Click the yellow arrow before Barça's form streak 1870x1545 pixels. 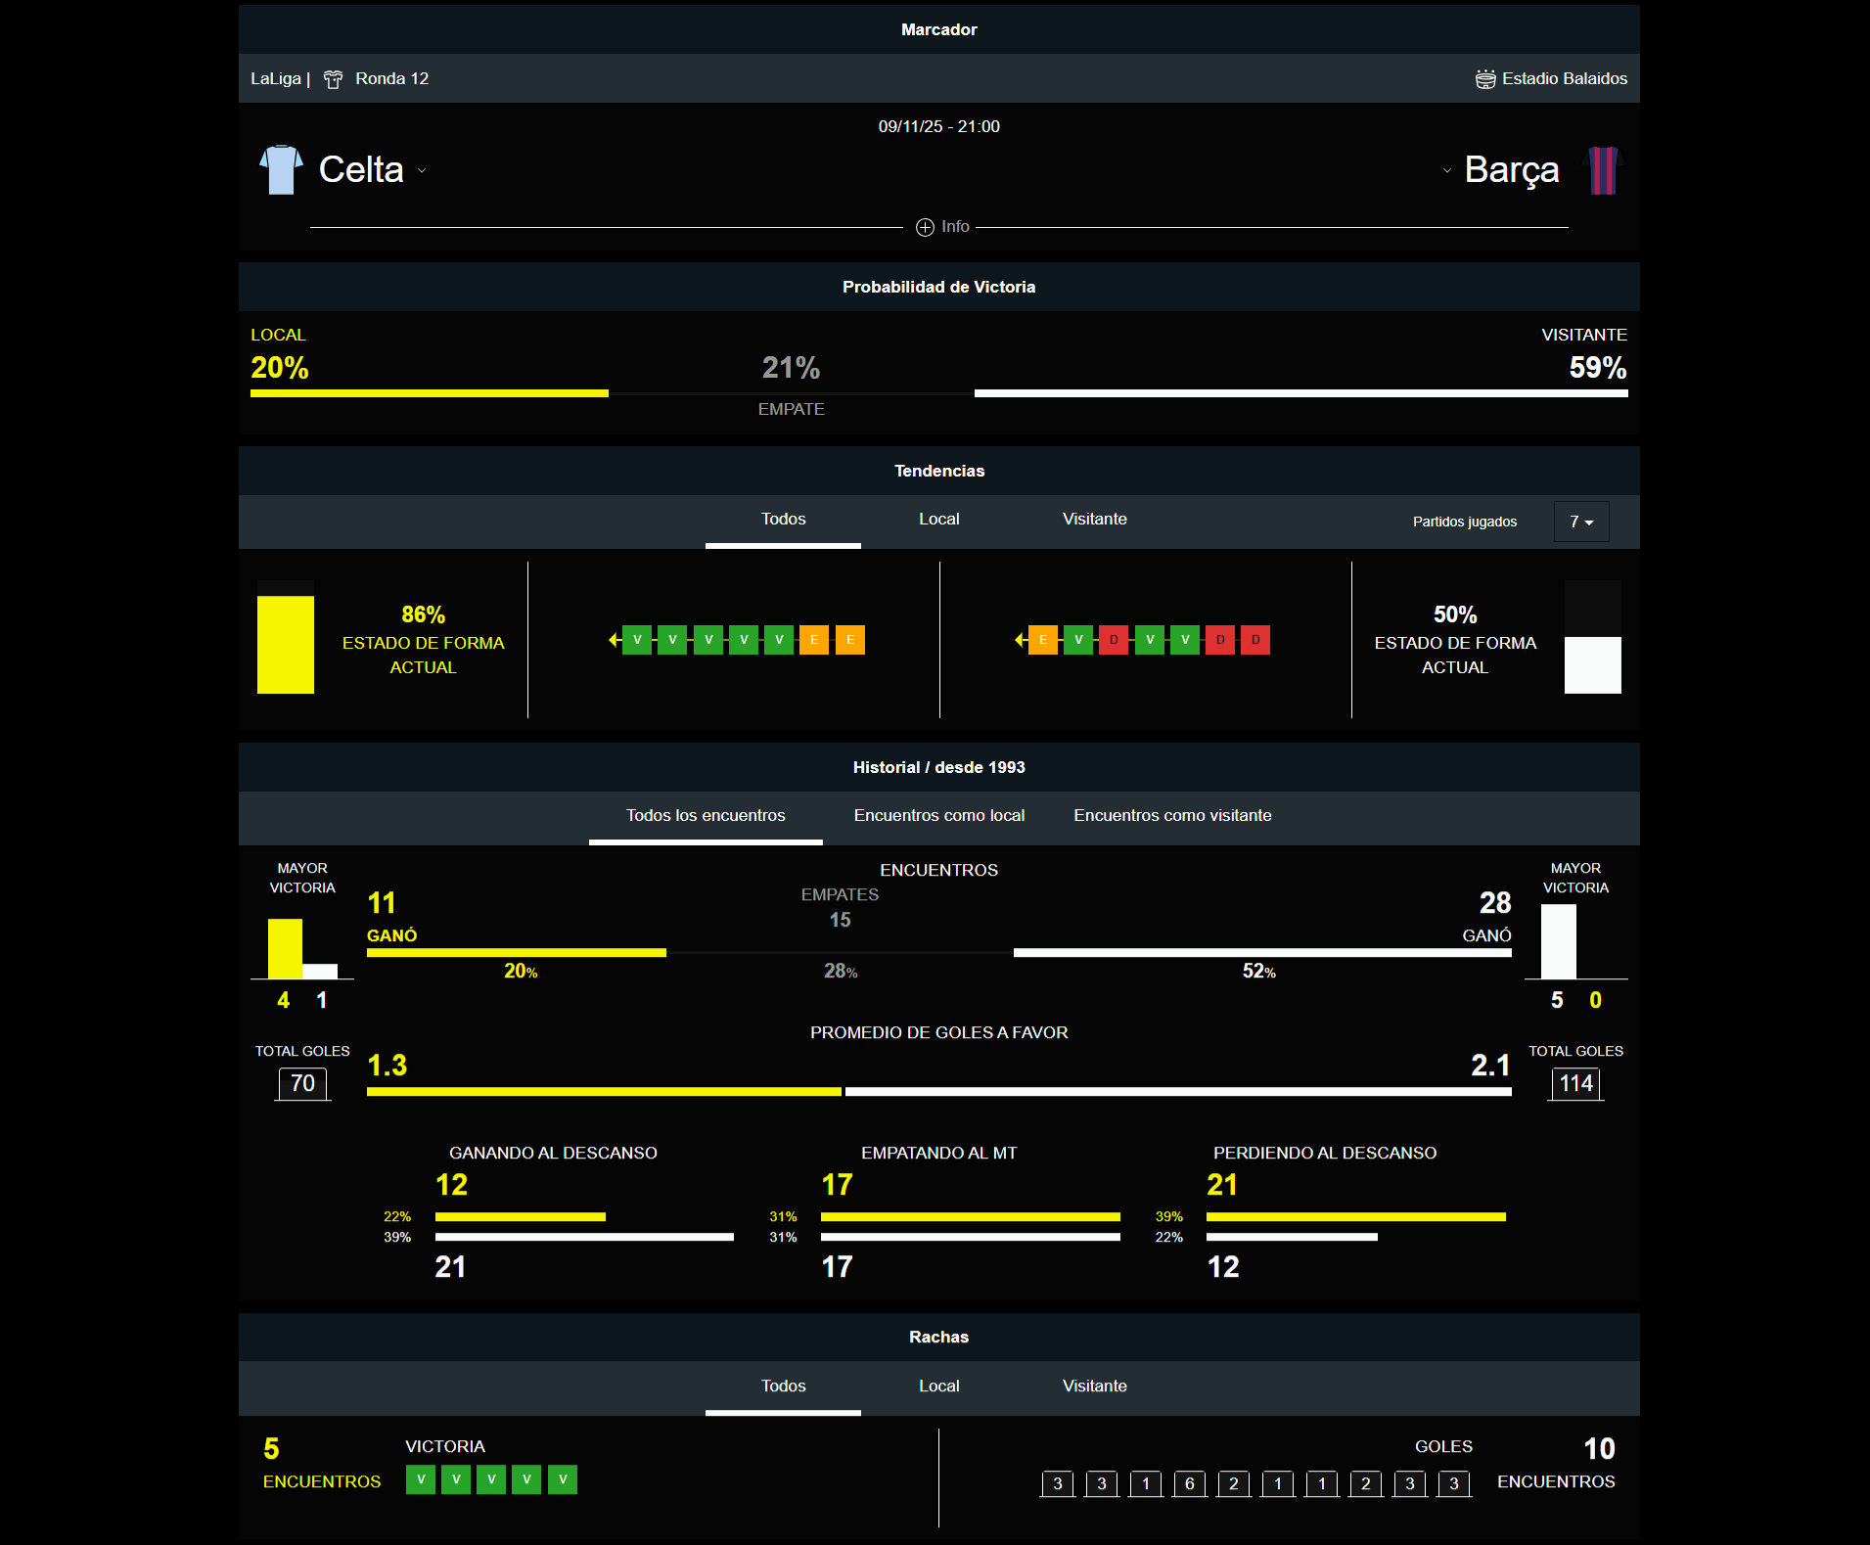1021,640
